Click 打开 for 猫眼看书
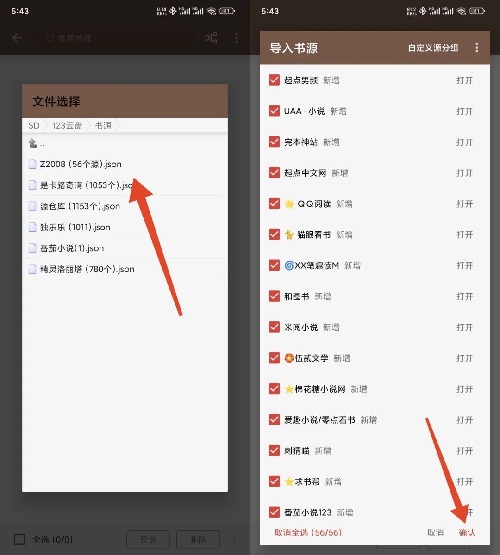This screenshot has height=555, width=500. click(x=464, y=235)
